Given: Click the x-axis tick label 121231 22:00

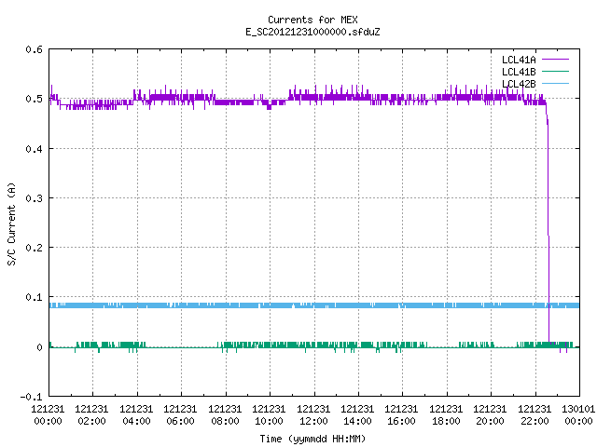Looking at the screenshot, I should 535,414.
